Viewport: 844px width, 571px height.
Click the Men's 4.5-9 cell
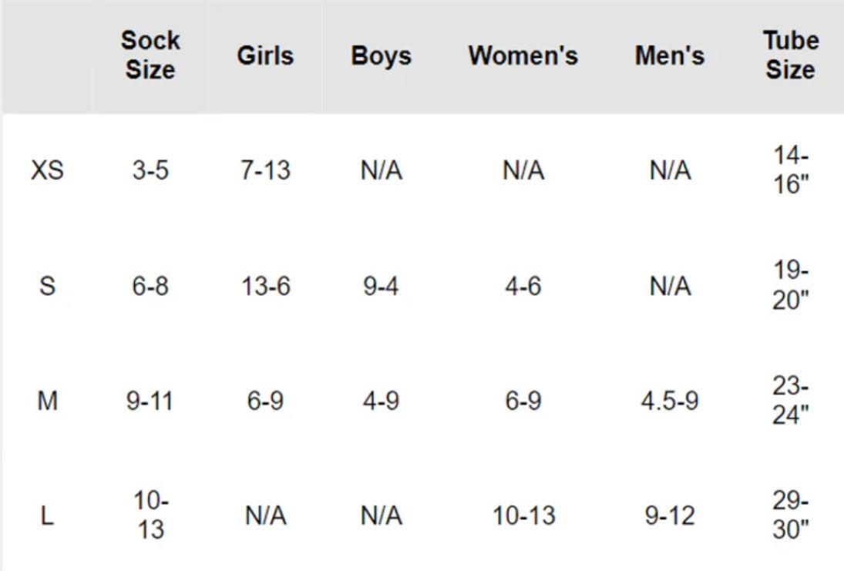coord(669,401)
